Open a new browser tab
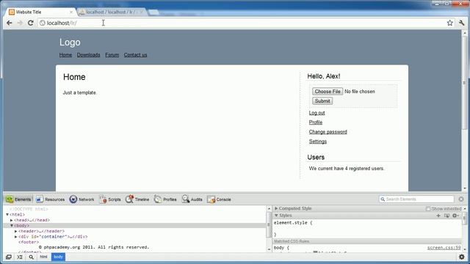The width and height of the screenshot is (470, 264). point(153,12)
